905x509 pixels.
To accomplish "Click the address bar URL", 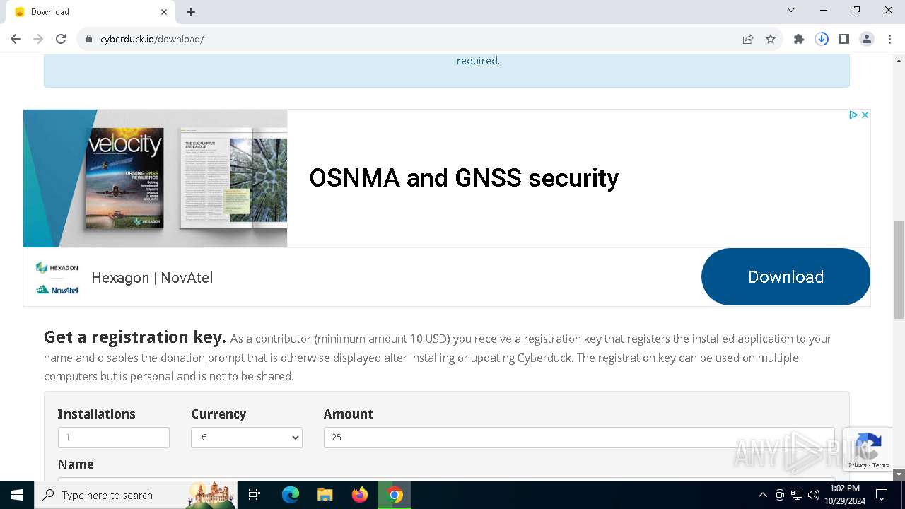I will coord(152,39).
